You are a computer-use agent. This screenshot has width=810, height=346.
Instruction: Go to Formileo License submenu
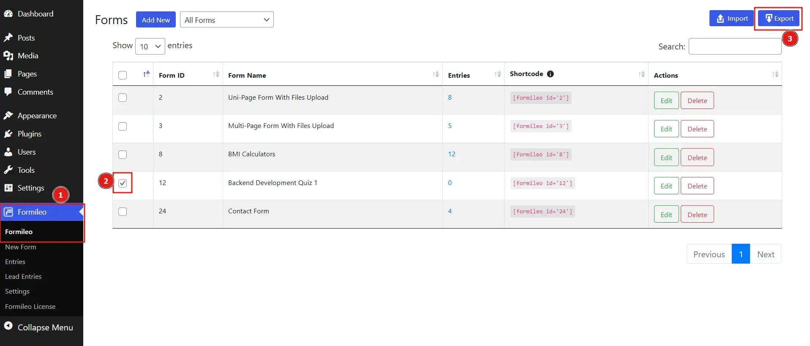point(30,306)
